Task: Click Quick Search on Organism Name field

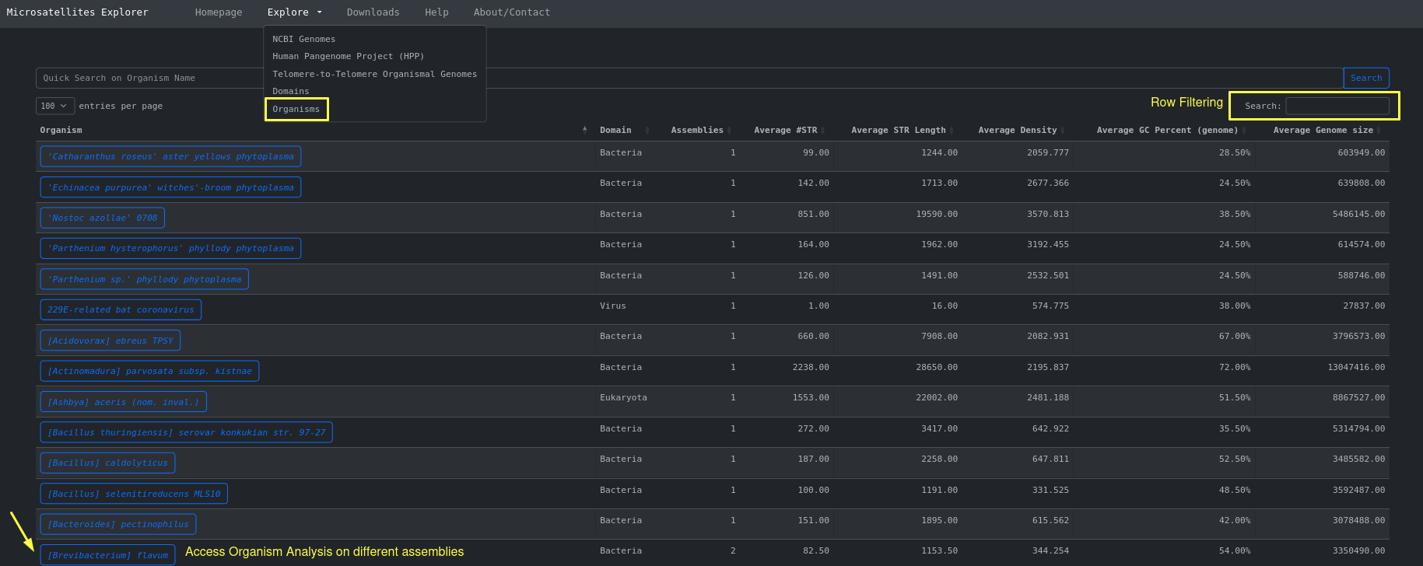Action: pyautogui.click(x=148, y=79)
